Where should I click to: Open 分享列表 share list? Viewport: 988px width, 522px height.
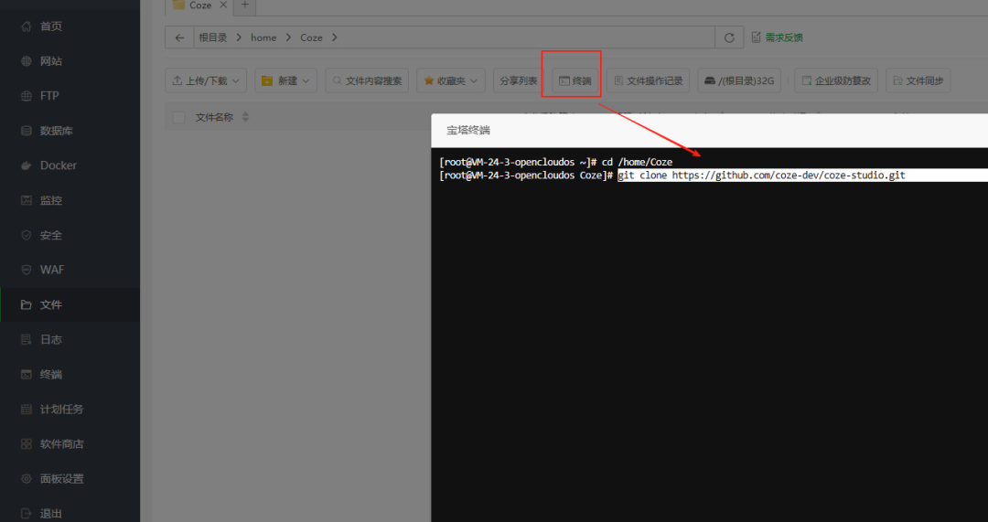click(x=518, y=80)
